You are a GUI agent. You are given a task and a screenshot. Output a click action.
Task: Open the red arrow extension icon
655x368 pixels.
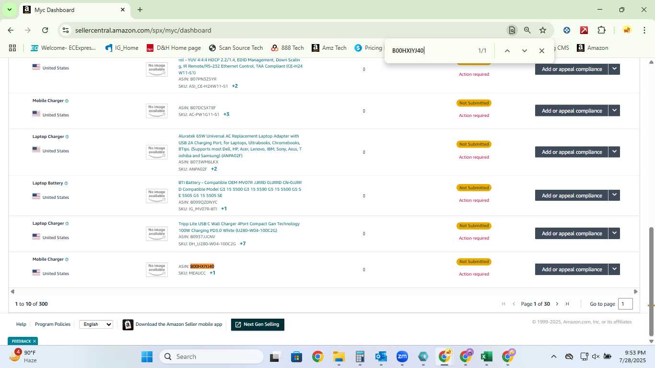584,30
